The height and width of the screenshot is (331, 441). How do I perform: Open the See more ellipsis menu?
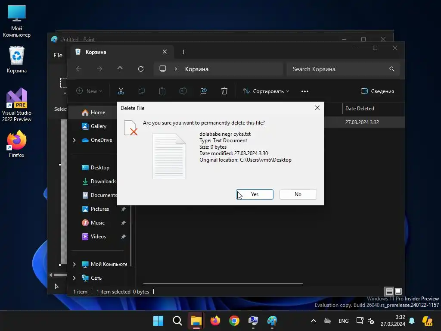coord(305,91)
